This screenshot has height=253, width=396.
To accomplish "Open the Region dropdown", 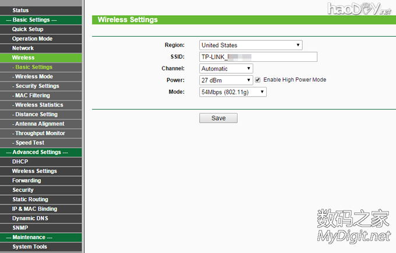I will coord(250,45).
